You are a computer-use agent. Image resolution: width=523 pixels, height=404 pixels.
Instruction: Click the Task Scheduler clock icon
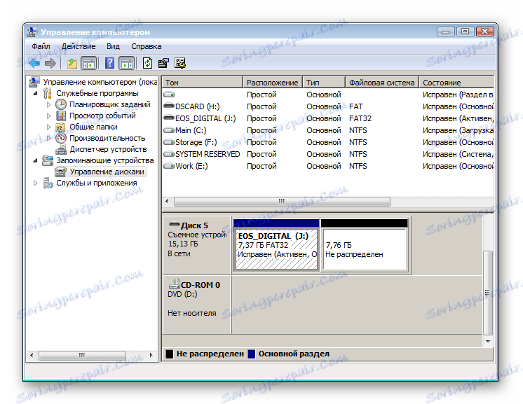pos(61,104)
